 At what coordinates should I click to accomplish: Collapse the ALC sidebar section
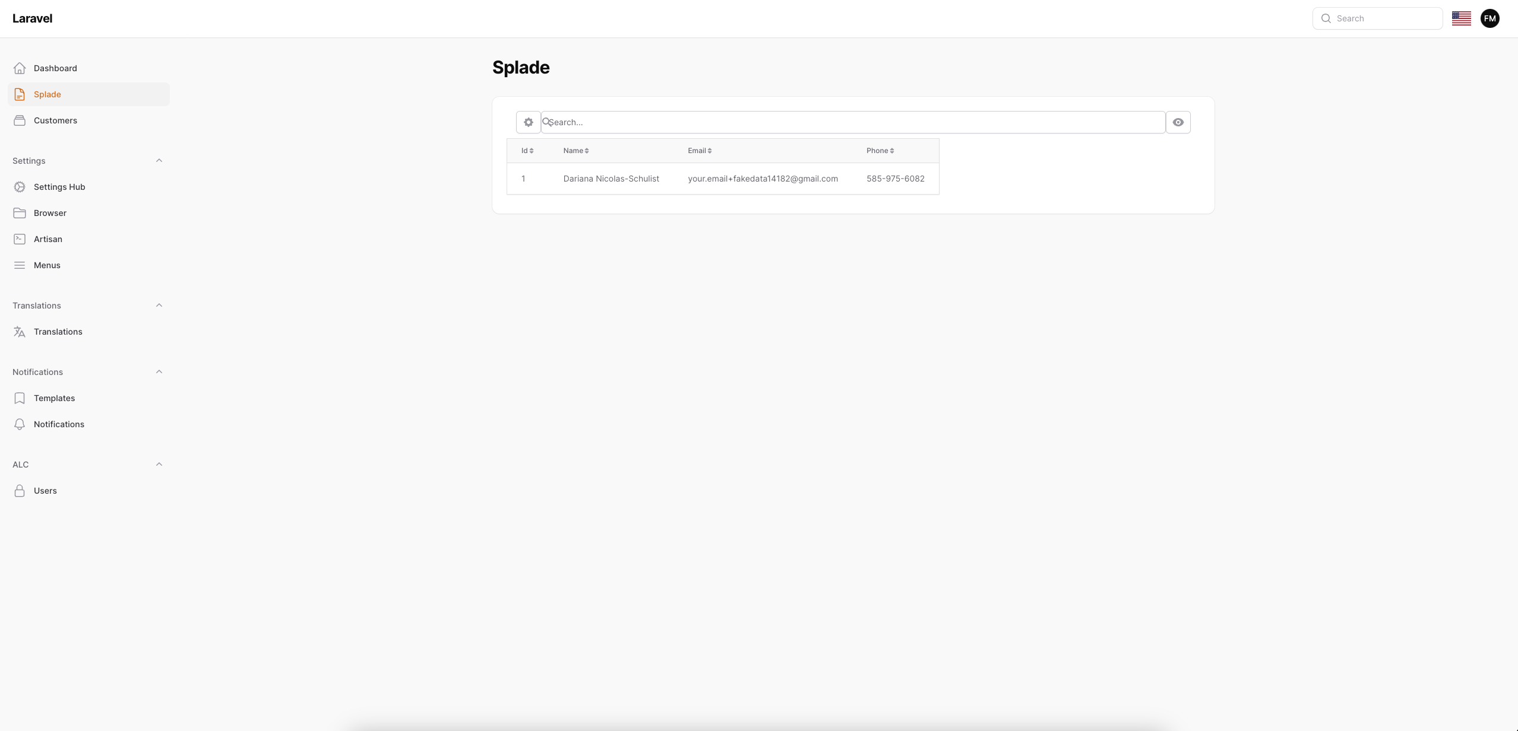coord(159,465)
